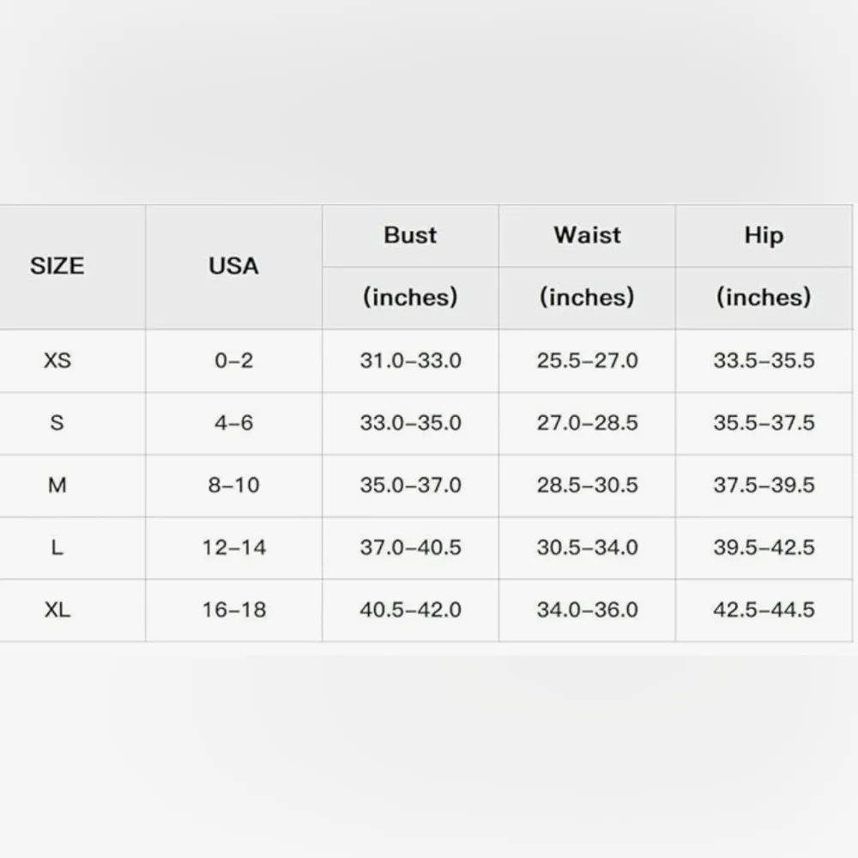Select the Bust header cell
Image resolution: width=858 pixels, height=858 pixels.
(410, 235)
